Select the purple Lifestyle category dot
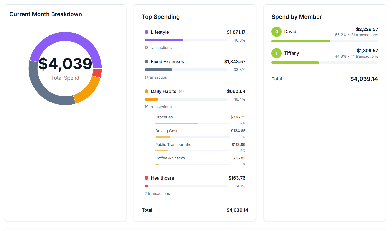Image resolution: width=392 pixels, height=231 pixels. [146, 32]
